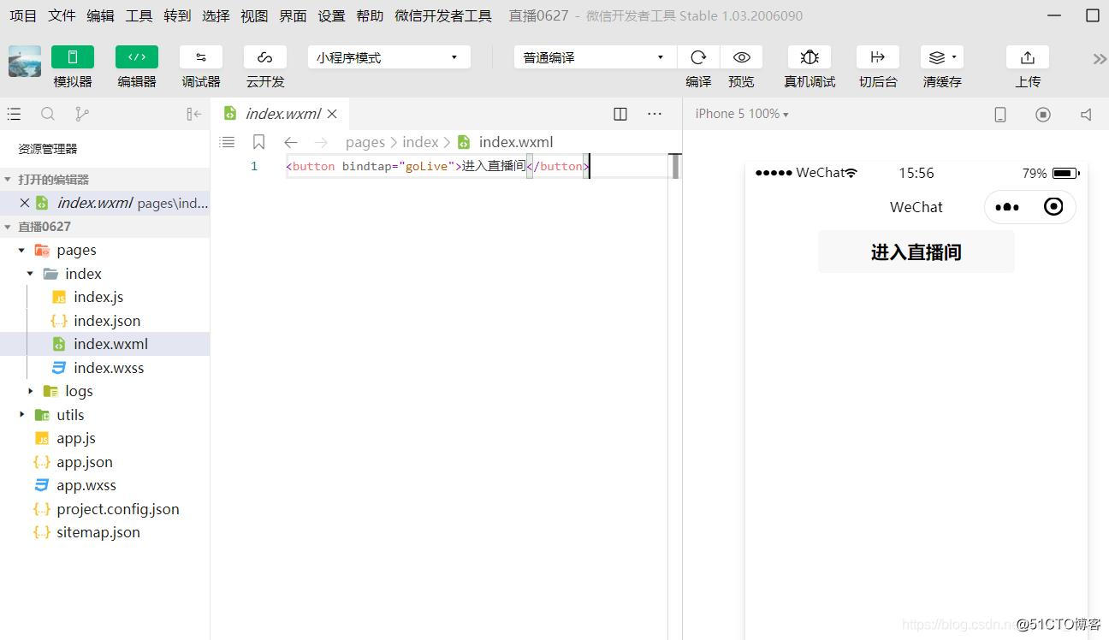Open the cloud development icon
The width and height of the screenshot is (1109, 640).
click(265, 57)
